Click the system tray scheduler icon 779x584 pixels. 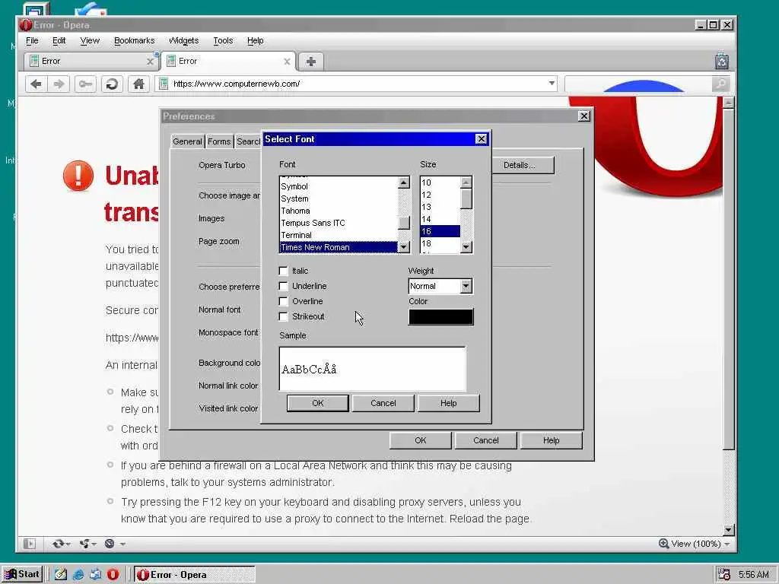pyautogui.click(x=724, y=574)
